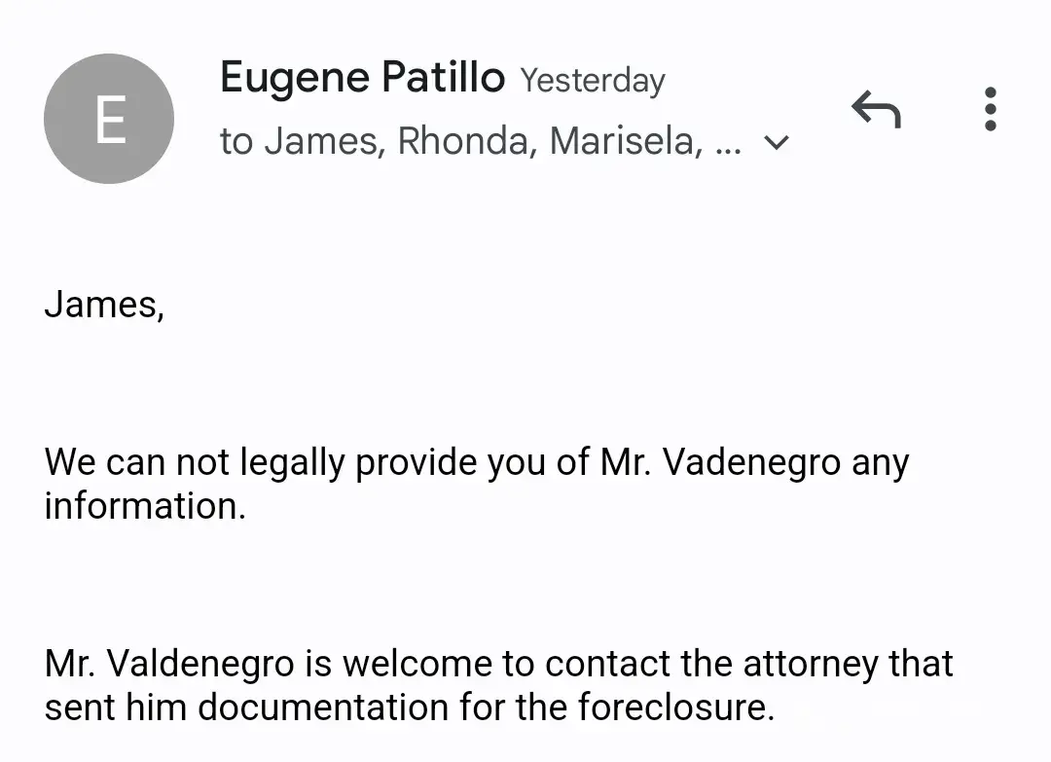Expand recipient details with the chevron
The width and height of the screenshot is (1051, 762).
[777, 143]
